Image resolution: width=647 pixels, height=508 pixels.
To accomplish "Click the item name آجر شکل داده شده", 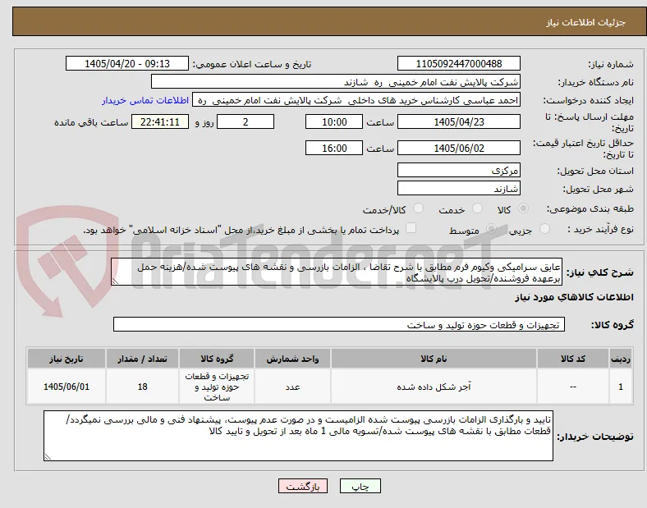I will (x=434, y=387).
